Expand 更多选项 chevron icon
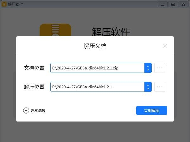Image resolution: width=190 pixels, height=142 pixels. [x=26, y=110]
